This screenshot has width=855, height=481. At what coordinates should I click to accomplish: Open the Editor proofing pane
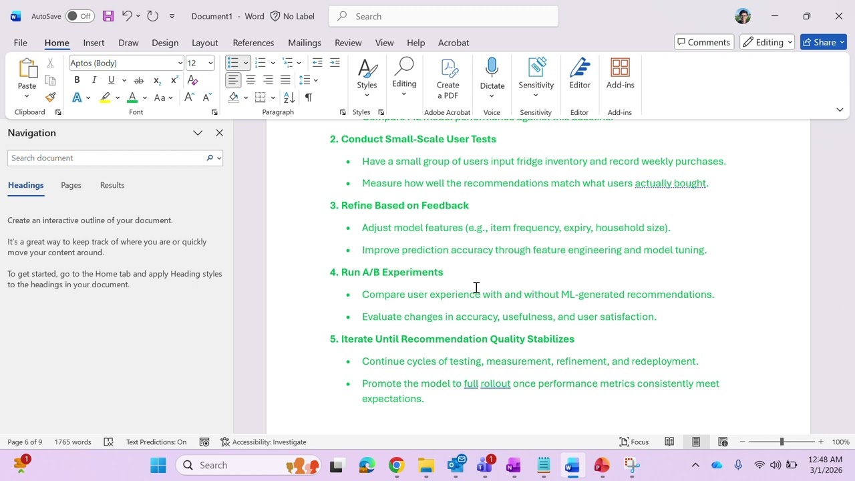tap(580, 73)
